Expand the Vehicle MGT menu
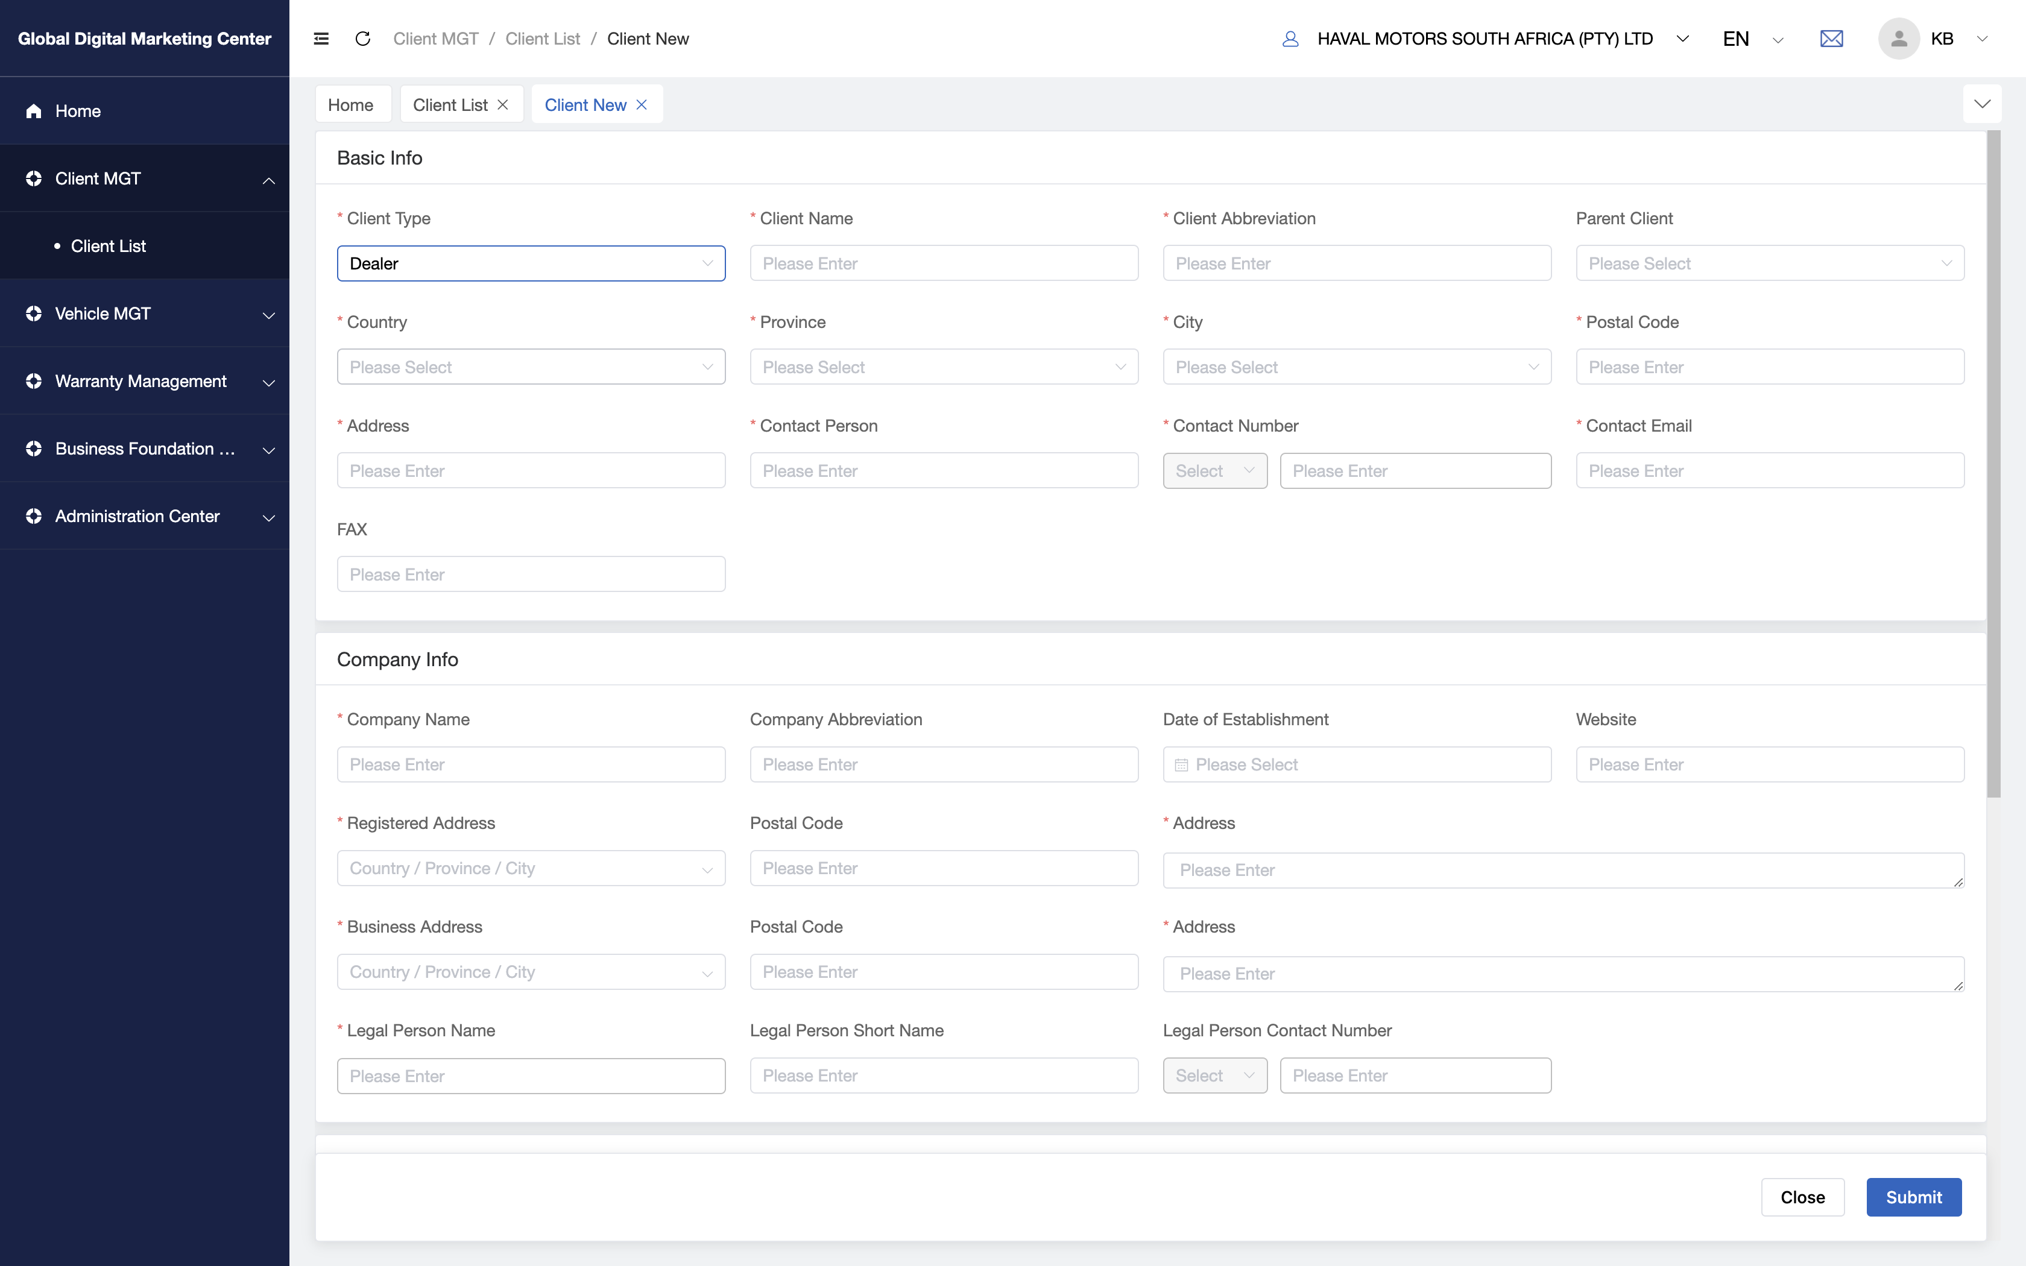2026x1266 pixels. tap(269, 315)
